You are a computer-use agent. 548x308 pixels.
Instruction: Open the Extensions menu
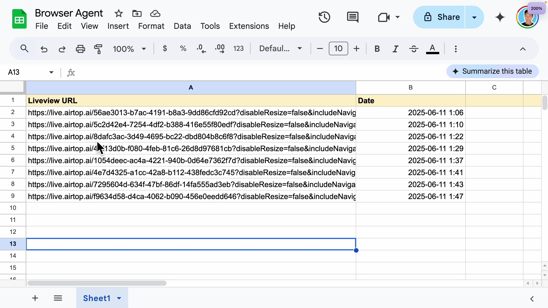pos(249,26)
